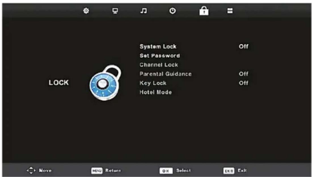The width and height of the screenshot is (312, 177).
Task: Select the clock time tab icon
Action: point(172,11)
